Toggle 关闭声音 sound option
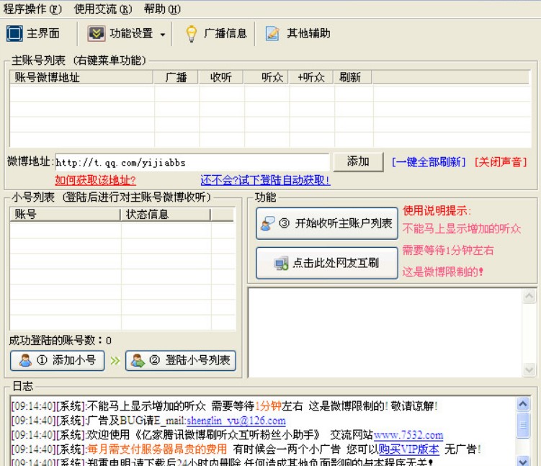541x466 pixels. (x=501, y=162)
